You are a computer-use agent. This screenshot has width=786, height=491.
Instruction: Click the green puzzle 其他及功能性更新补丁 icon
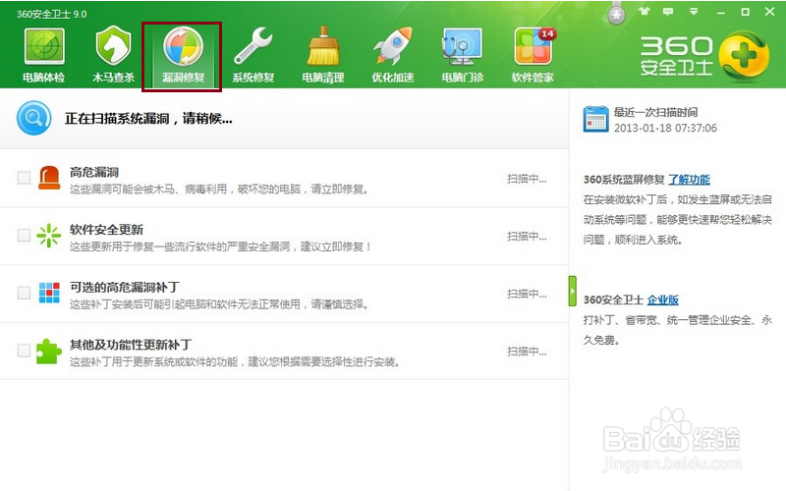pos(48,351)
